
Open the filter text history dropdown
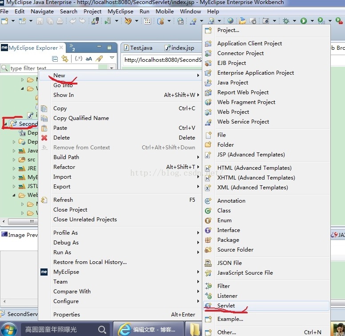coord(112,68)
